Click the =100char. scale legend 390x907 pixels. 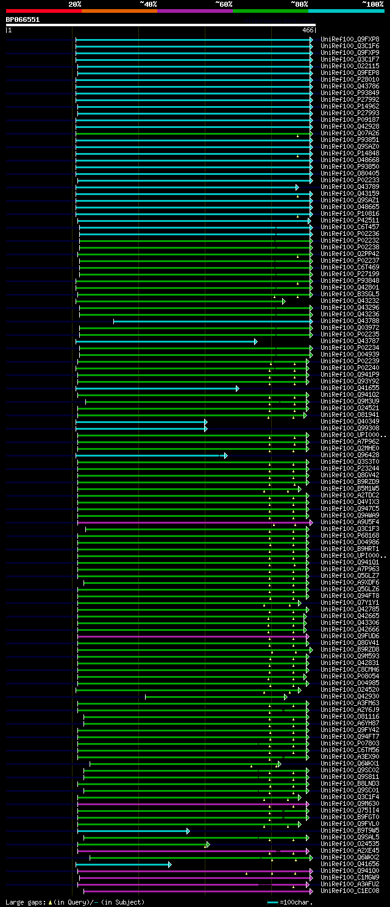click(x=290, y=902)
